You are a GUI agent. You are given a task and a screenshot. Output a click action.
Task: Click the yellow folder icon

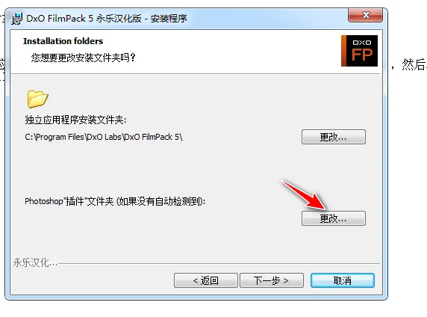click(x=37, y=99)
